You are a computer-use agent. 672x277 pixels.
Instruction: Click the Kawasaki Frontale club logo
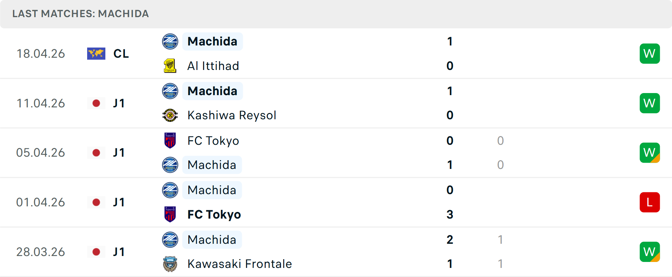pos(170,264)
